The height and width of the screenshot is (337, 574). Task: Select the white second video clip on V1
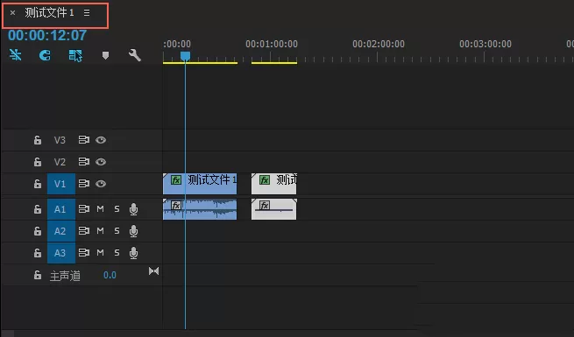pyautogui.click(x=273, y=184)
